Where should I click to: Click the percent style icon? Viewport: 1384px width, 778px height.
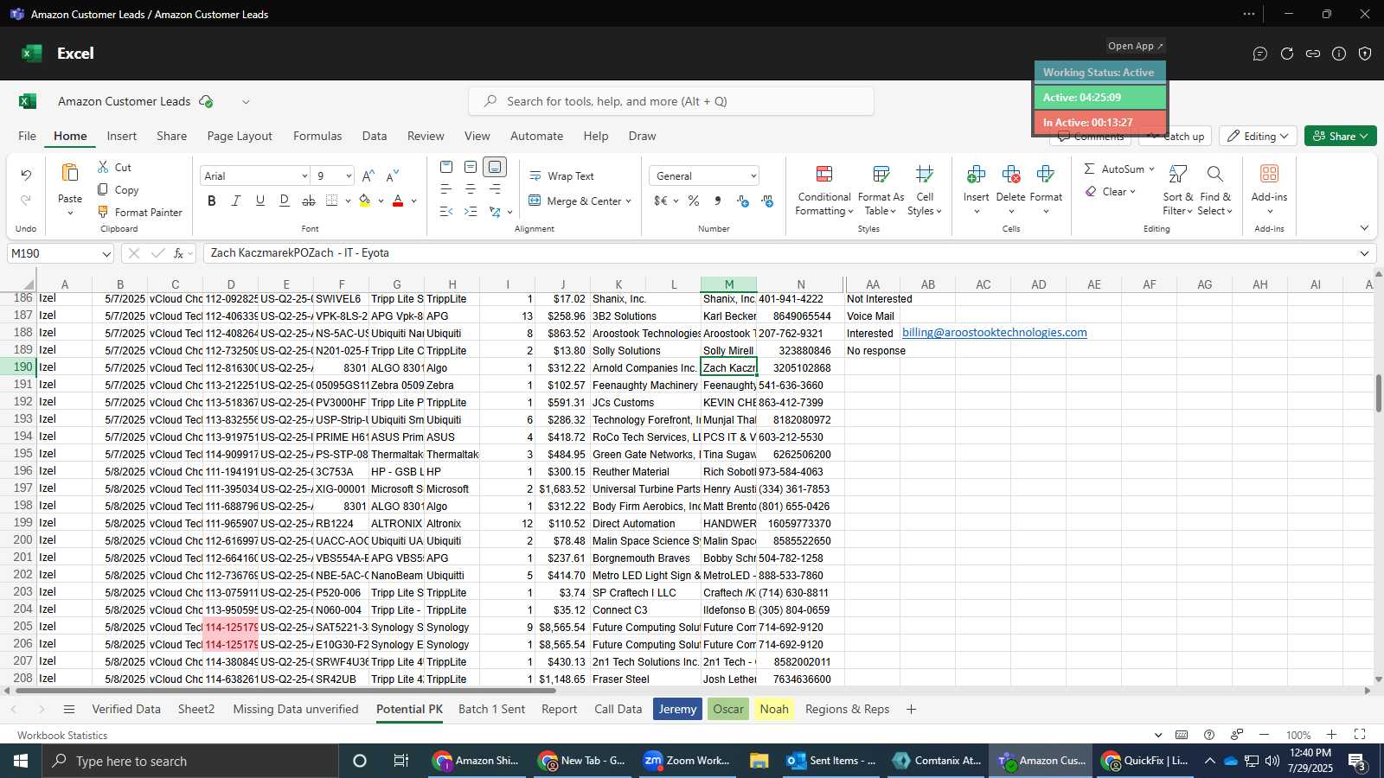click(694, 201)
